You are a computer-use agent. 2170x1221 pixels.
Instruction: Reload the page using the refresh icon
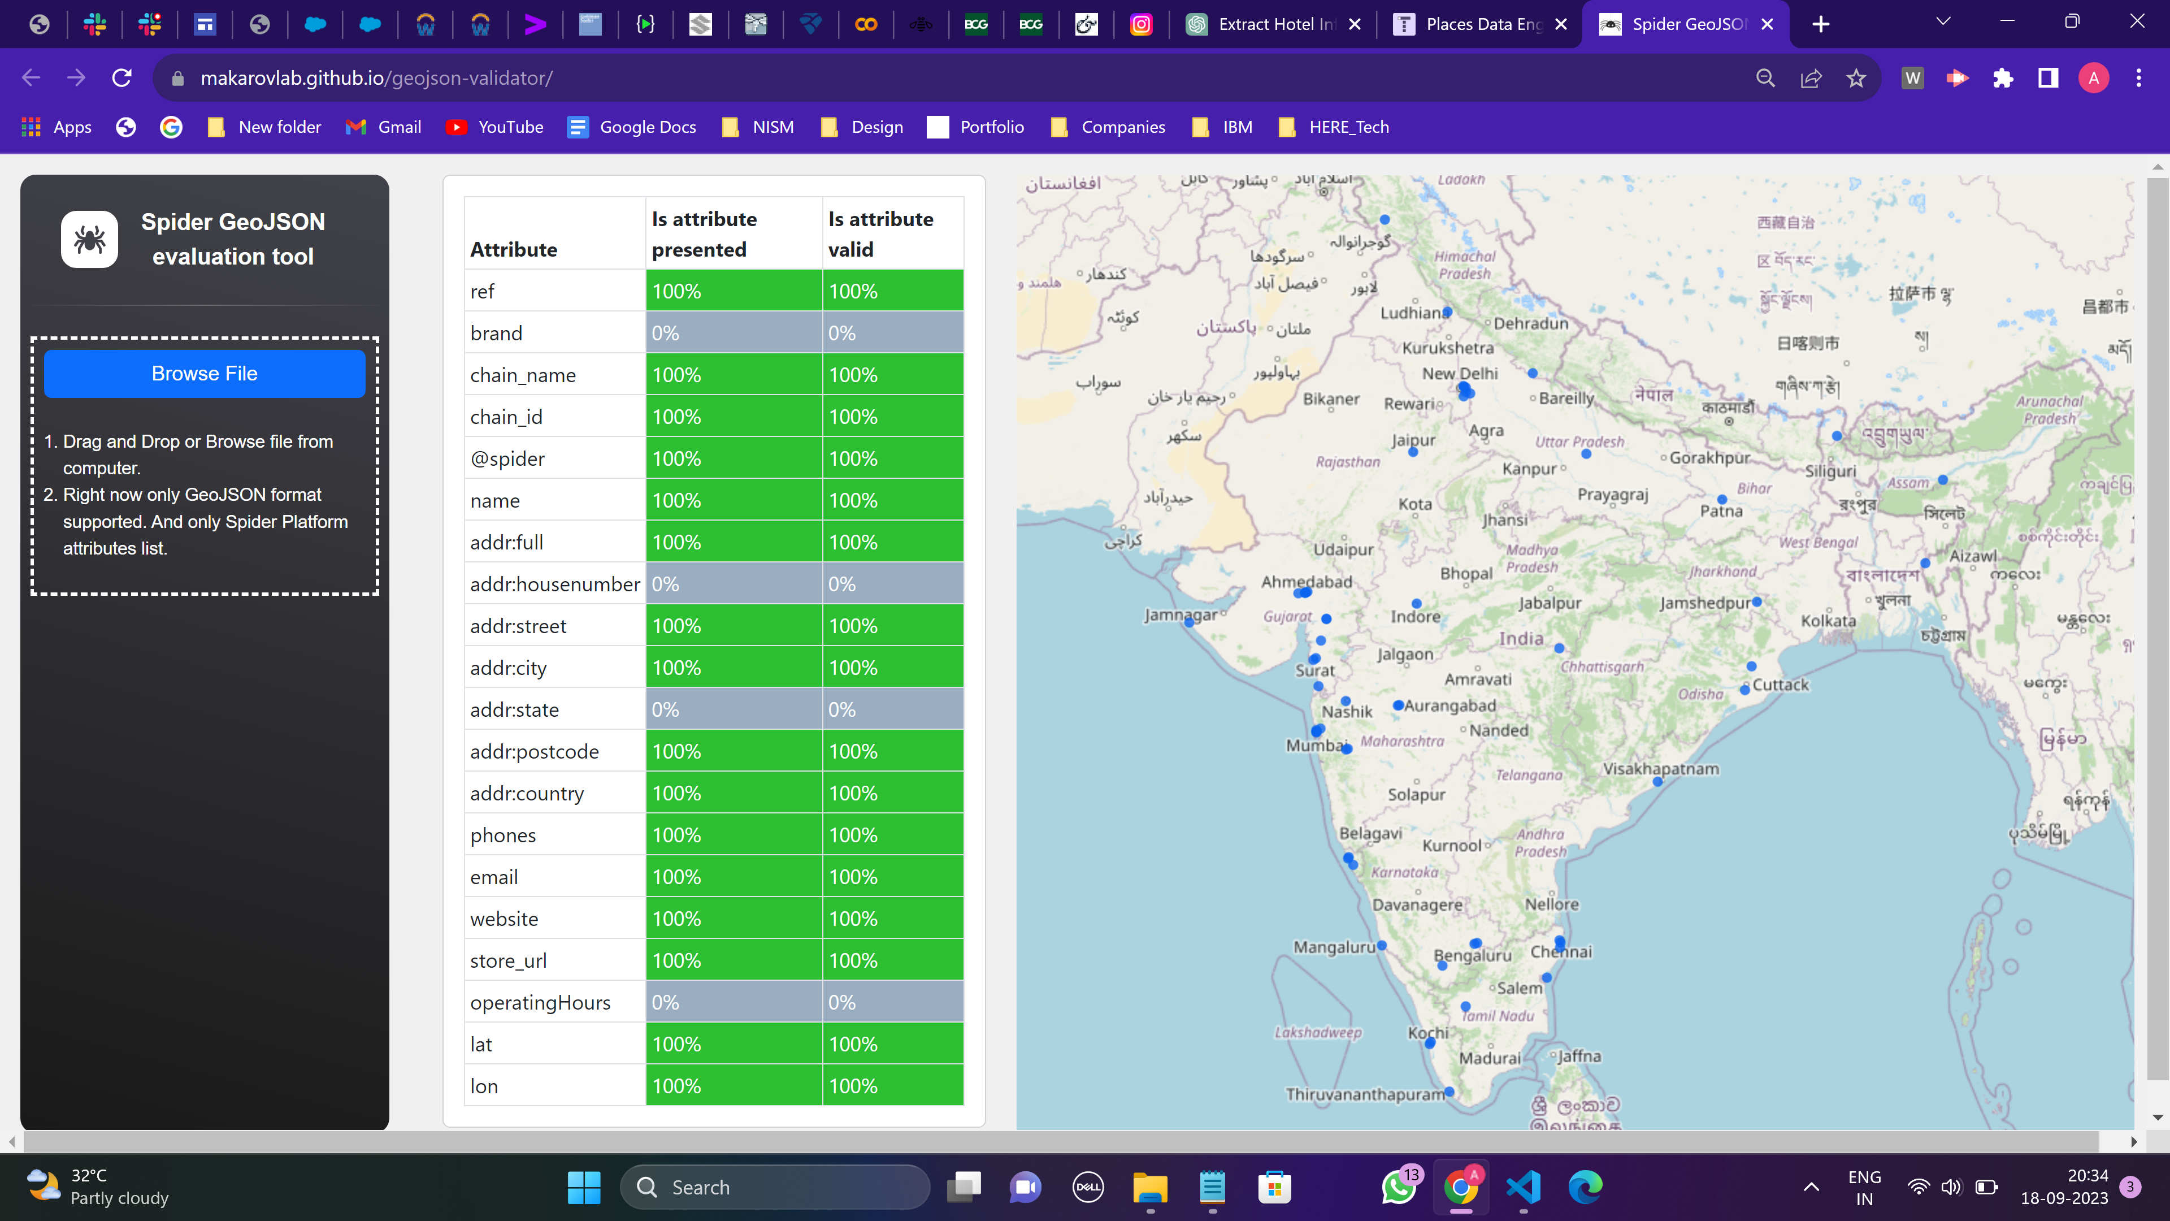tap(122, 79)
